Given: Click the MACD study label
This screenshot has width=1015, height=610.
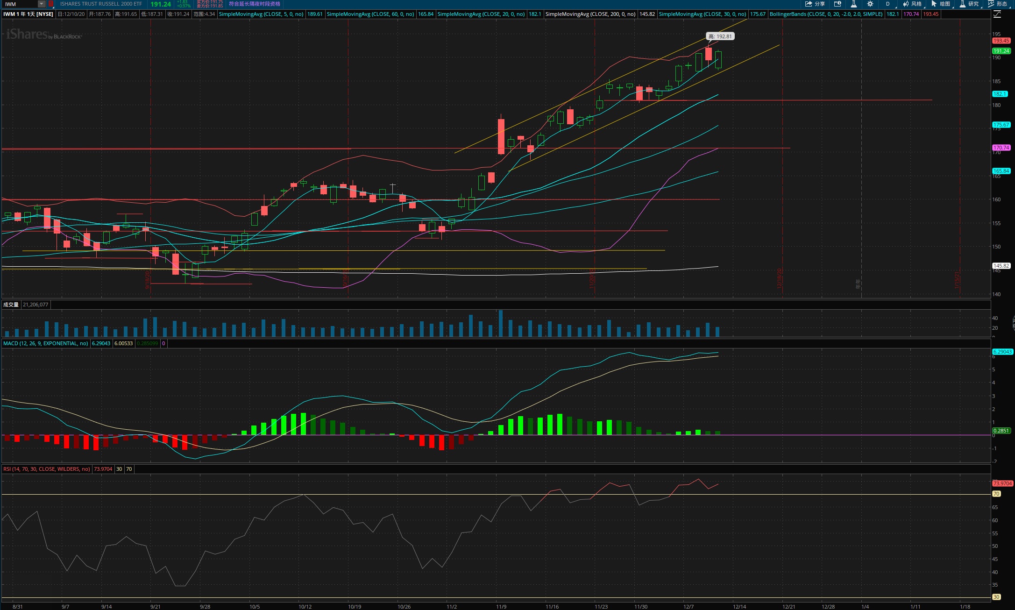Looking at the screenshot, I should pos(45,343).
